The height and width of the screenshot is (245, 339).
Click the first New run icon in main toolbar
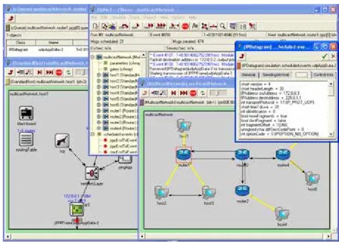[x=96, y=26]
